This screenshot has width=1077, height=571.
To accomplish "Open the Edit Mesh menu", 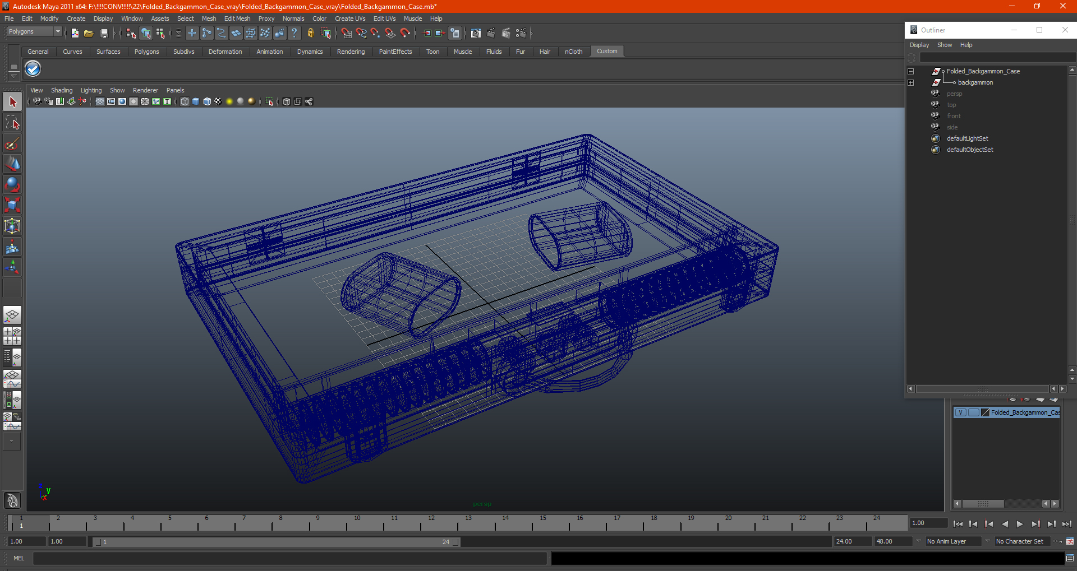I will coord(237,18).
